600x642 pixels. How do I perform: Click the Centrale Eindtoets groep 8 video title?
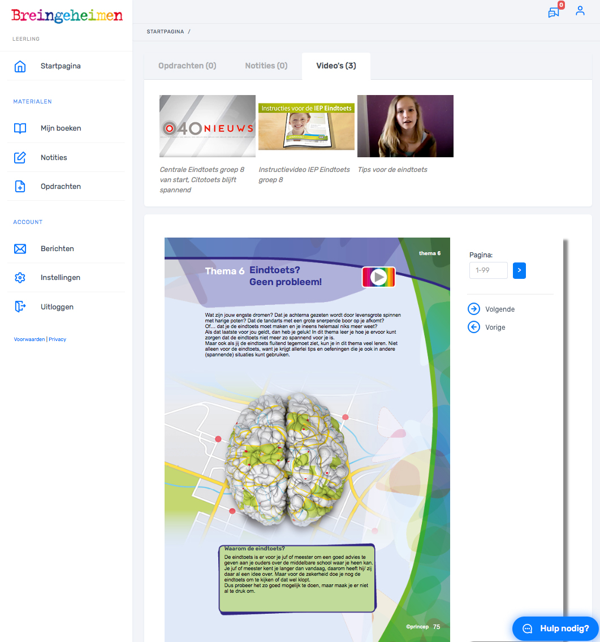pos(202,180)
